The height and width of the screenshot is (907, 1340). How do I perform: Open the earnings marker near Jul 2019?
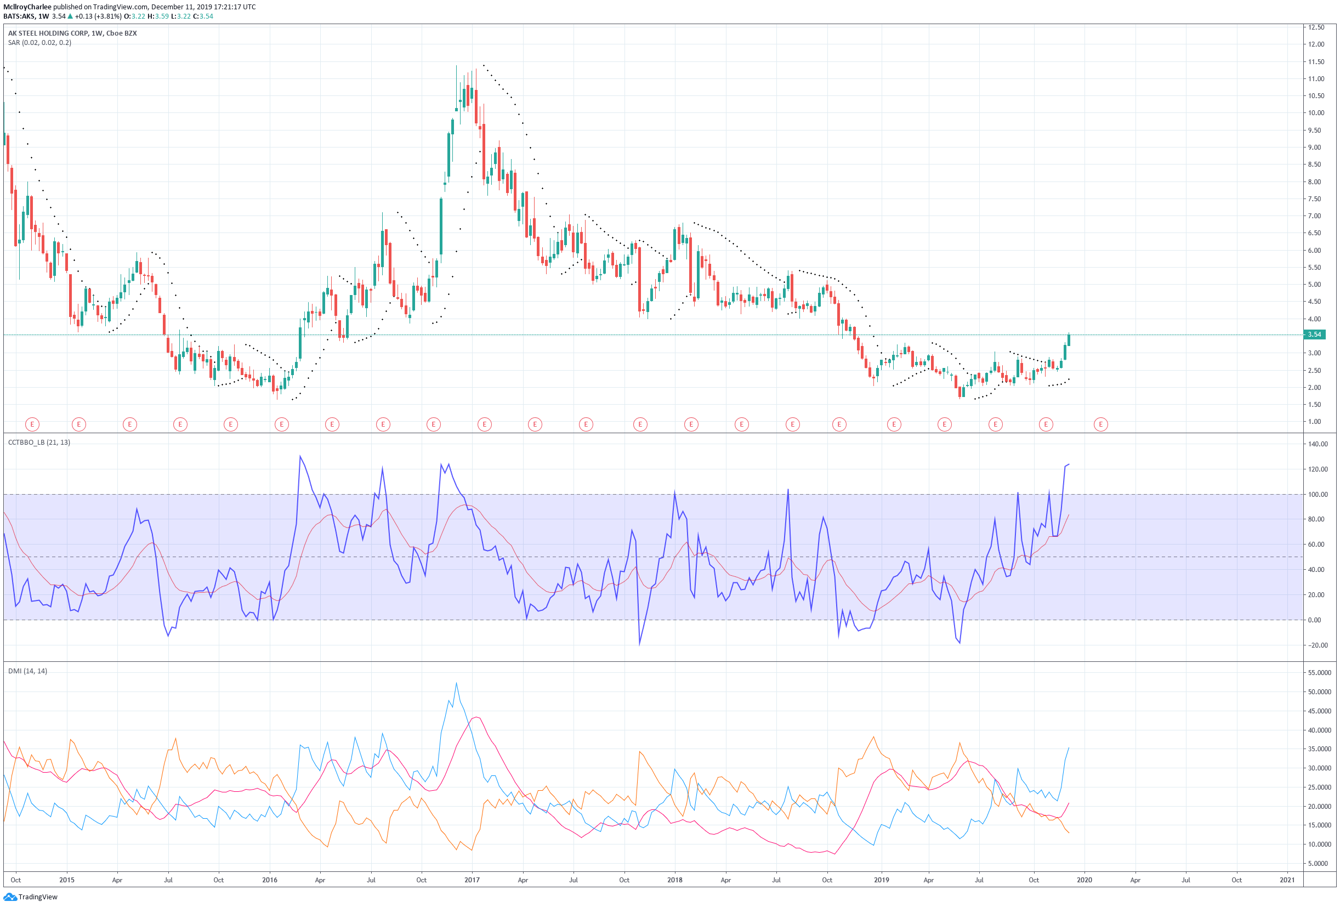tap(995, 424)
